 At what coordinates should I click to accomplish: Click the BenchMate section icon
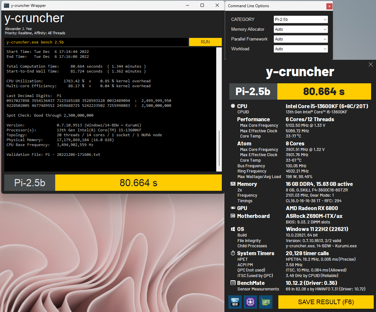pyautogui.click(x=233, y=283)
